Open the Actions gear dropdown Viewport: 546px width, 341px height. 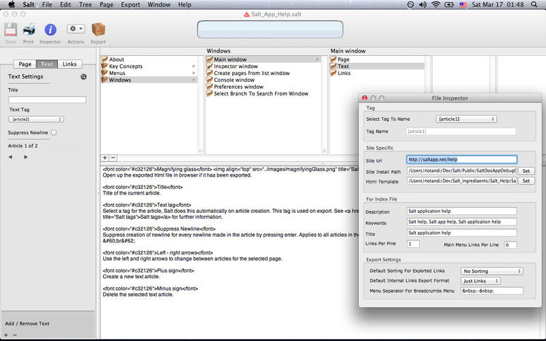[76, 29]
